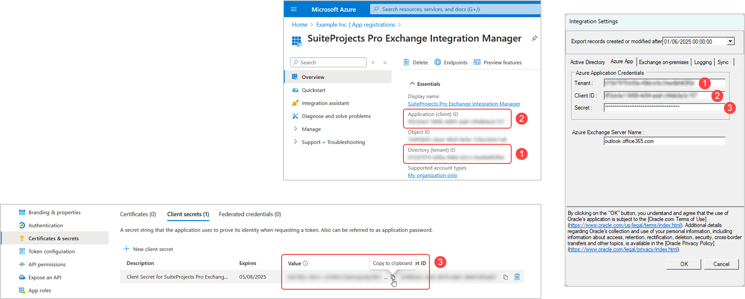Open Endpoints in the toolbar
Image resolution: width=745 pixels, height=299 pixels.
click(451, 62)
